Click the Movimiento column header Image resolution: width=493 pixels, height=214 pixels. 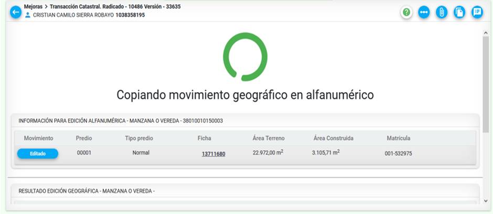[39, 138]
